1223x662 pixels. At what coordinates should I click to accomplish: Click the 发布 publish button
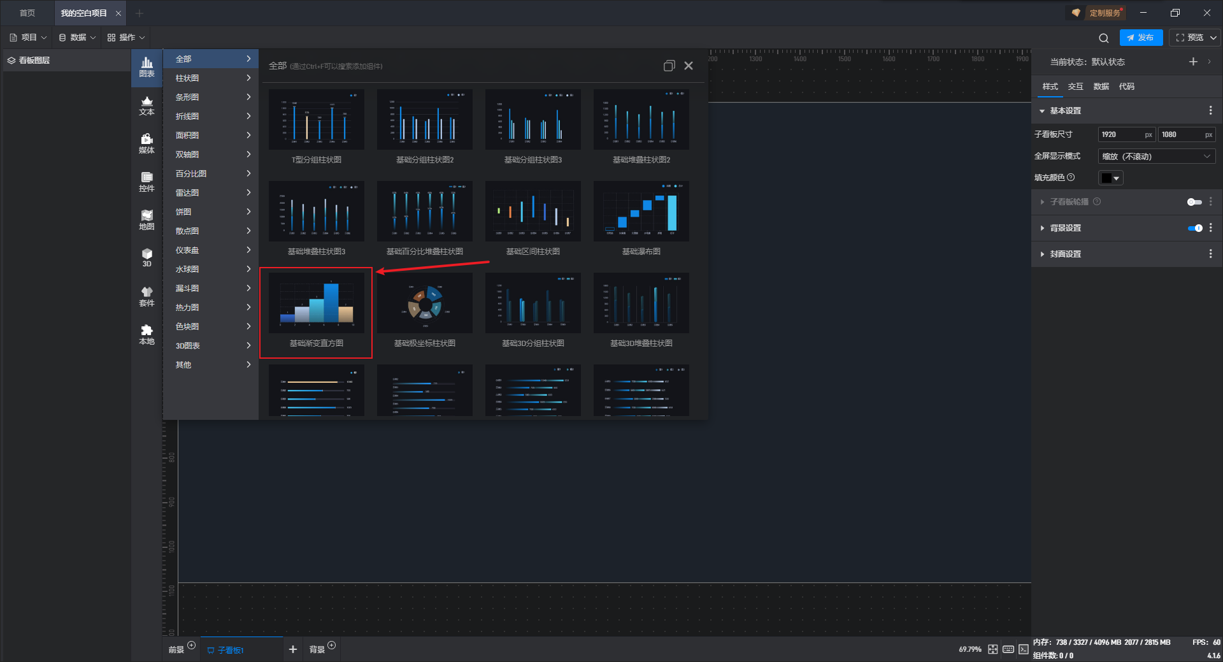coord(1140,38)
